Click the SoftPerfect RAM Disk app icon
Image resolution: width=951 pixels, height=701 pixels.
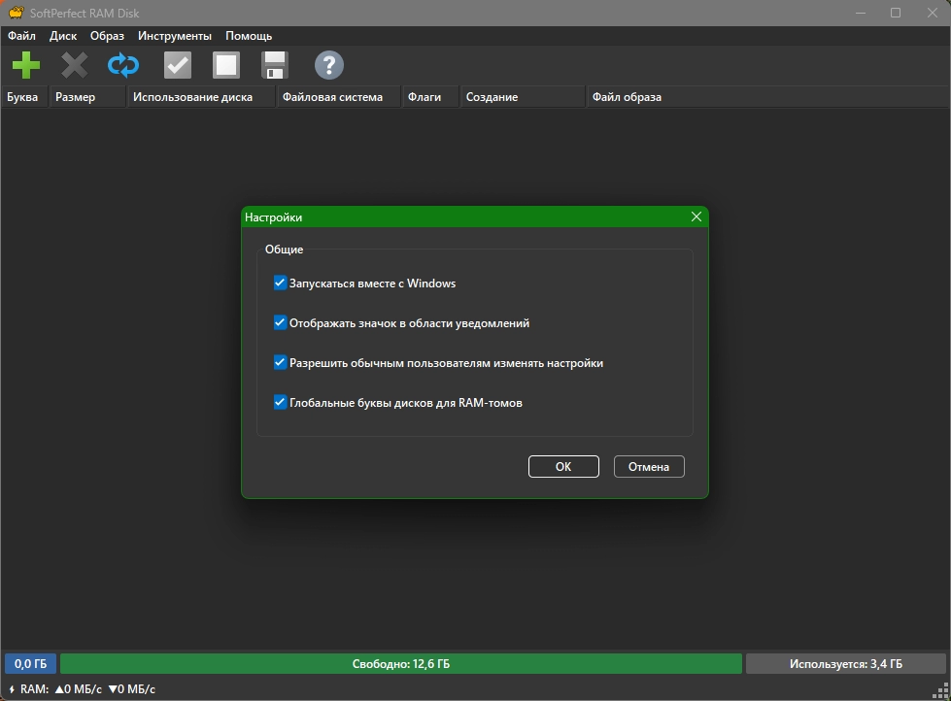(x=15, y=13)
